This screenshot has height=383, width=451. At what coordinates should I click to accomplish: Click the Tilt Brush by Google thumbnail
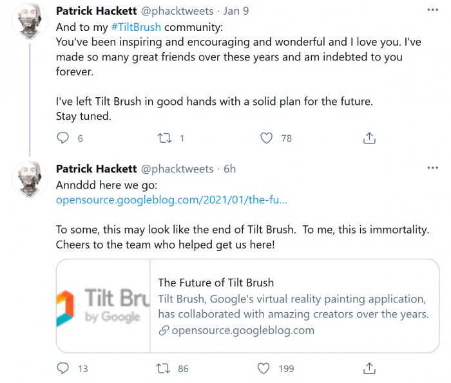[x=103, y=306]
